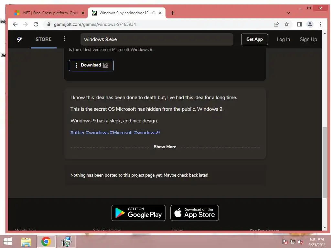Click the Game Jolt lightning logo
Screen dimensions: 331x248
coord(19,39)
